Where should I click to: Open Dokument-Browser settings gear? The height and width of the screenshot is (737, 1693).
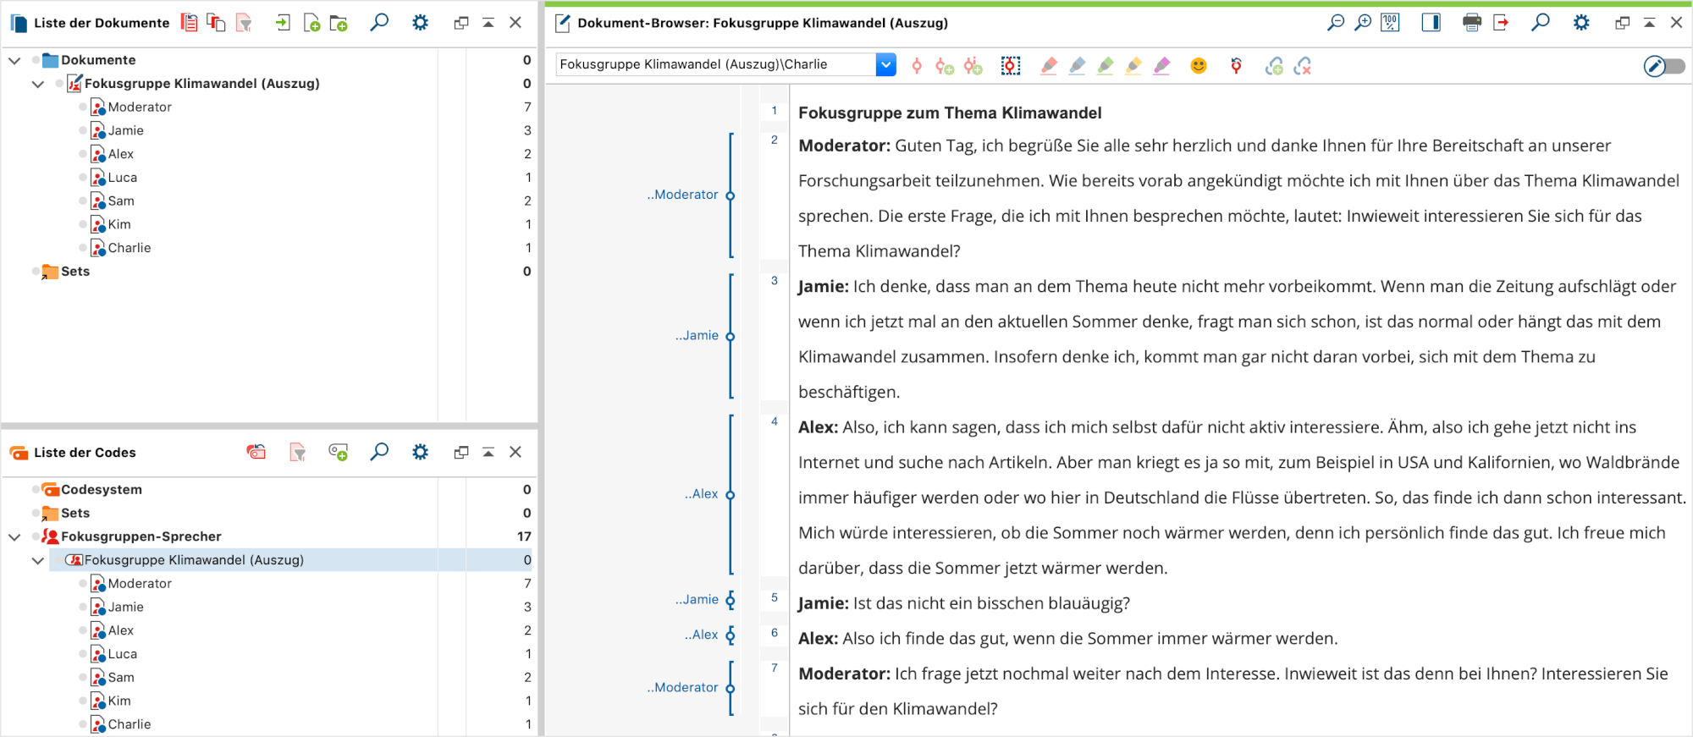[1581, 23]
